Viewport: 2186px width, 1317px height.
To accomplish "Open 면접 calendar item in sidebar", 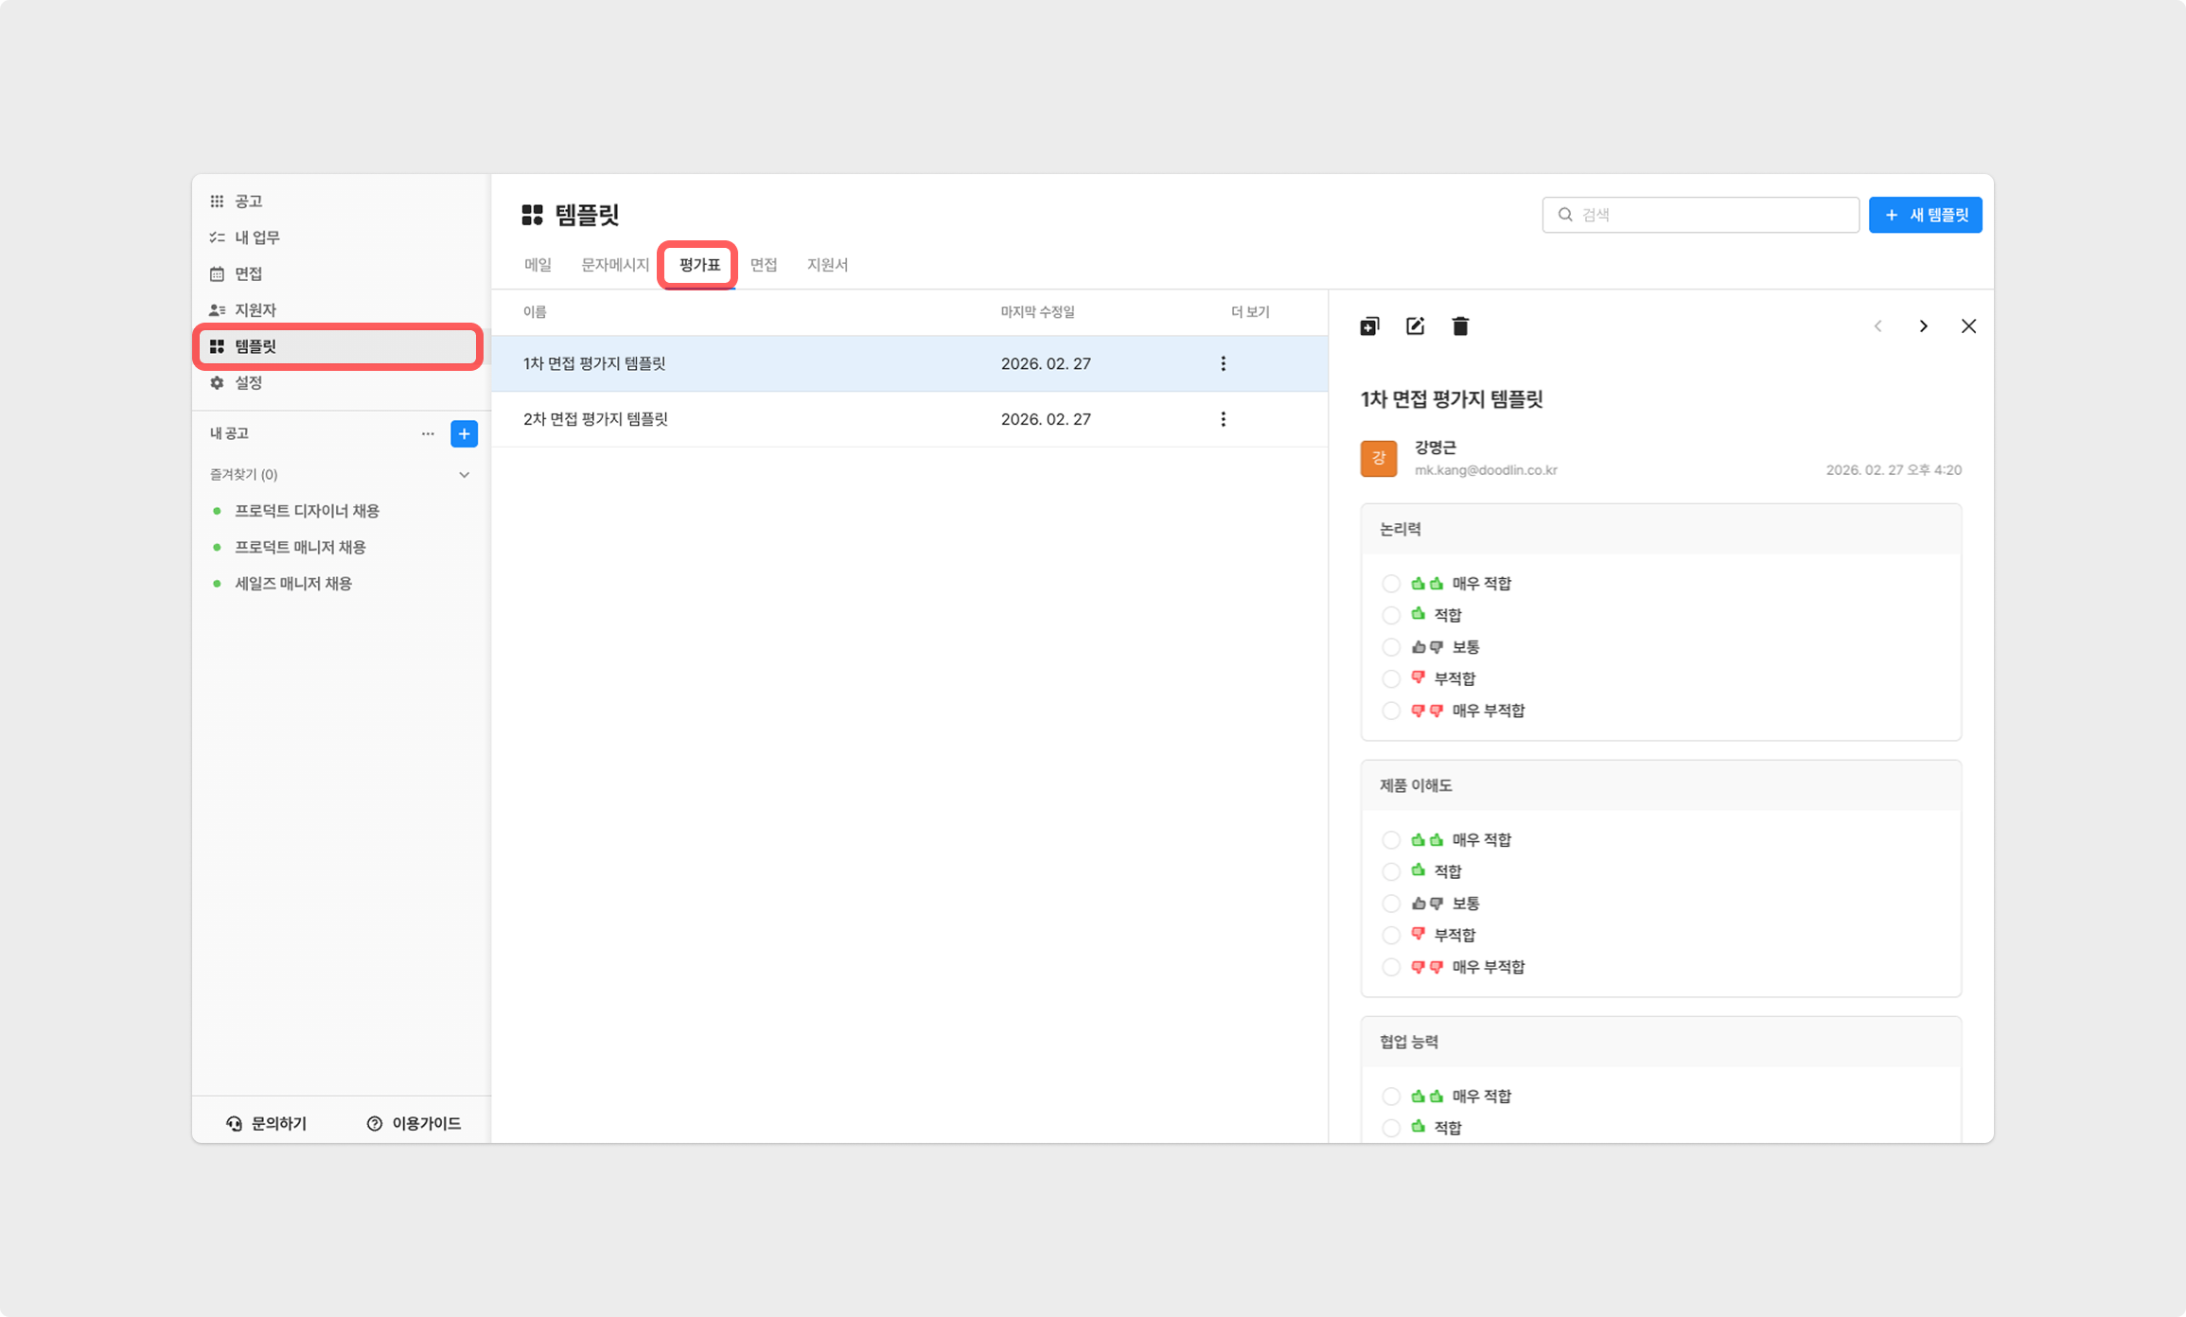I will (x=248, y=274).
